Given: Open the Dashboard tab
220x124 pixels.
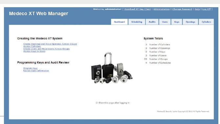Looking at the screenshot, I should [x=120, y=22].
